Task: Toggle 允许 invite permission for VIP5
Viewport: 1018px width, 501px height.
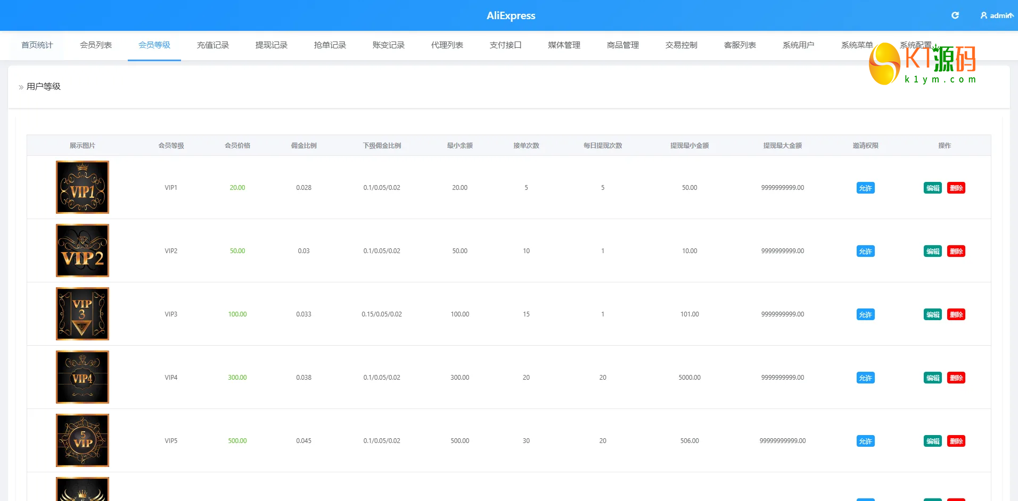Action: (x=866, y=441)
